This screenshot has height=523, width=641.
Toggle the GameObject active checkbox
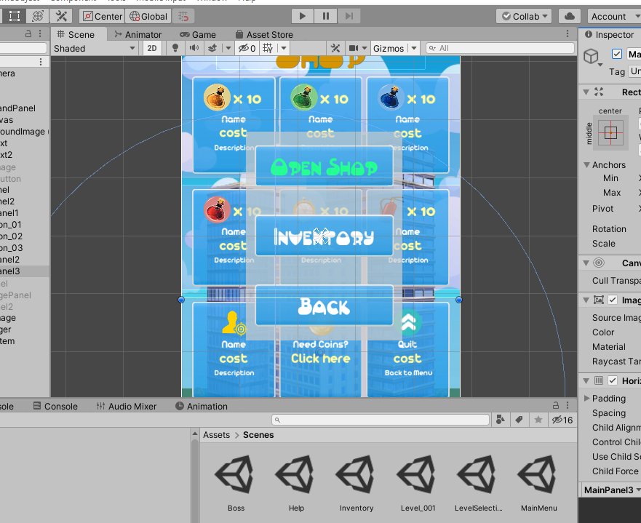(616, 54)
